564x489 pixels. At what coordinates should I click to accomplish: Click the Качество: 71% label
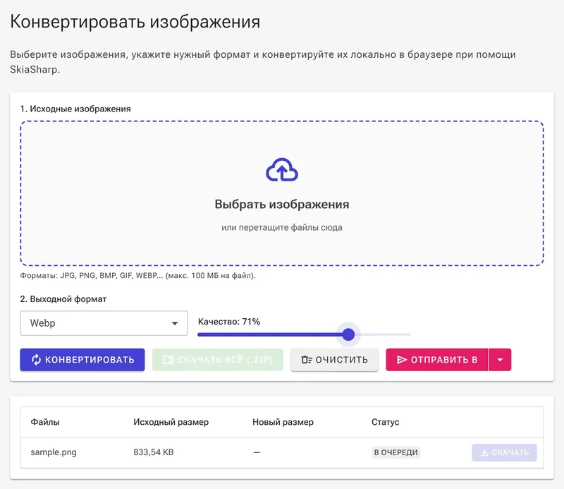(x=229, y=322)
